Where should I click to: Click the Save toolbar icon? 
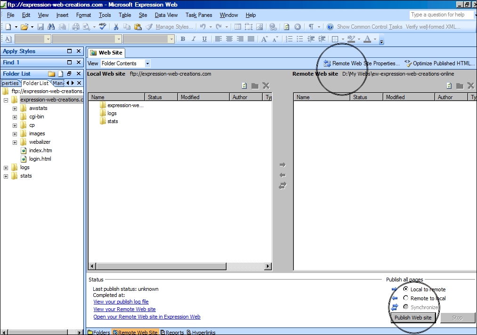click(40, 27)
